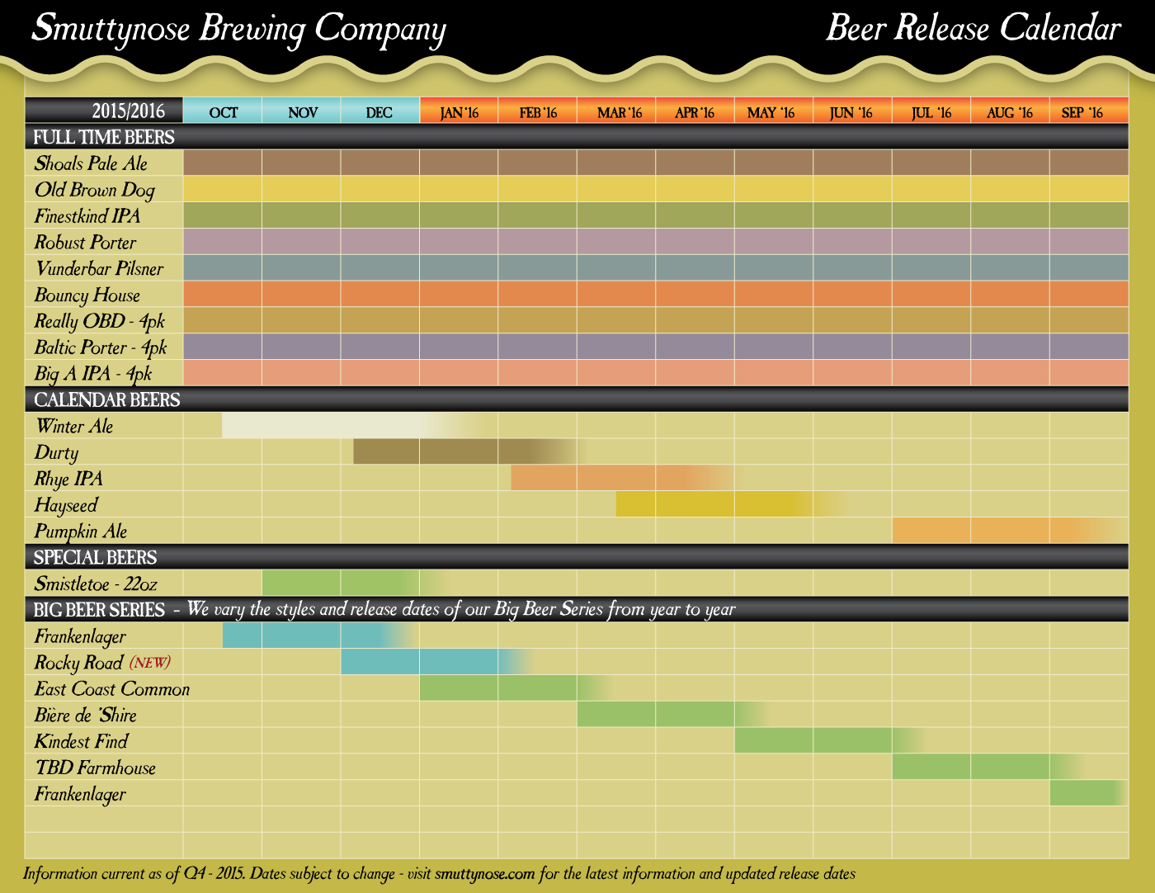Select the APR '16 column header
The height and width of the screenshot is (893, 1155).
tap(695, 111)
